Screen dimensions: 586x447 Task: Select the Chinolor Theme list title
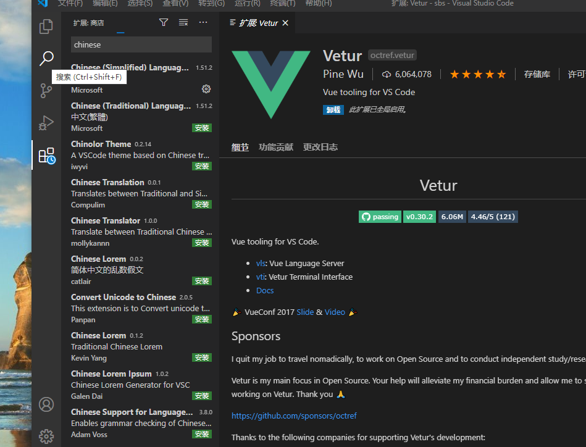(x=101, y=144)
